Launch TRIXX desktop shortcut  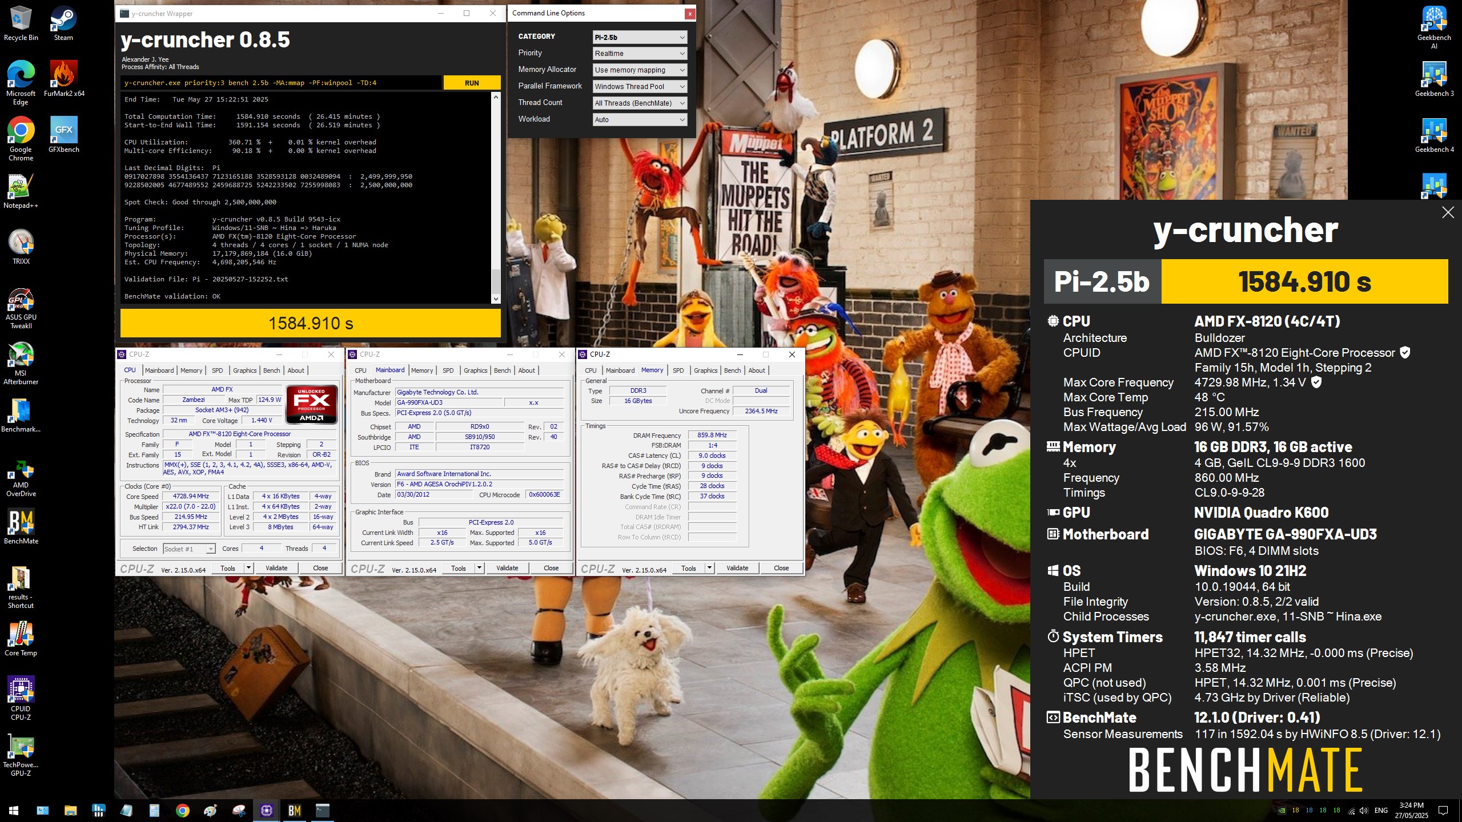coord(21,247)
